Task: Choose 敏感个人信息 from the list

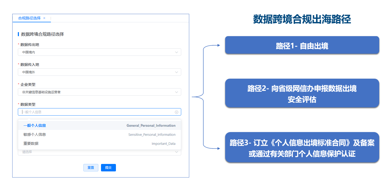Action: [x=35, y=135]
